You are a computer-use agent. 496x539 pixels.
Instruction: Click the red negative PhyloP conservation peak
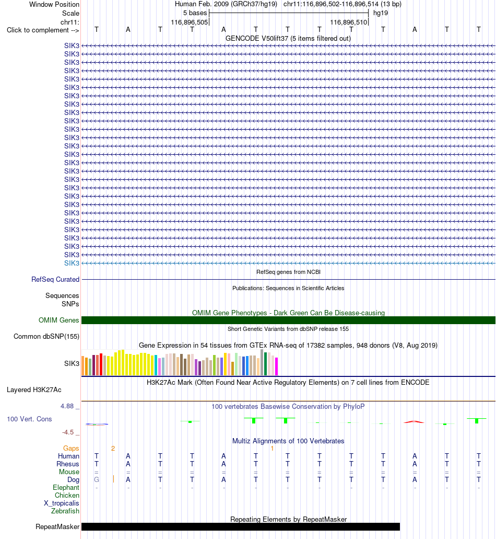(x=415, y=421)
